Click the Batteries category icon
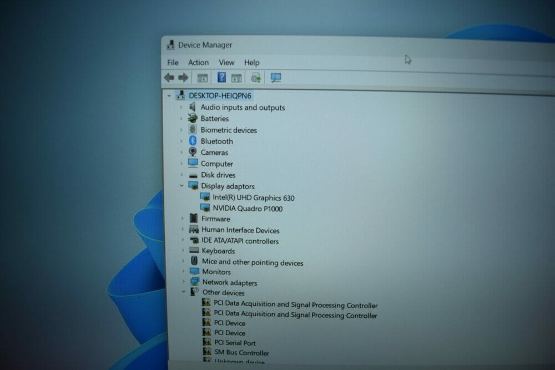Viewport: 555px width, 370px height. tap(193, 118)
